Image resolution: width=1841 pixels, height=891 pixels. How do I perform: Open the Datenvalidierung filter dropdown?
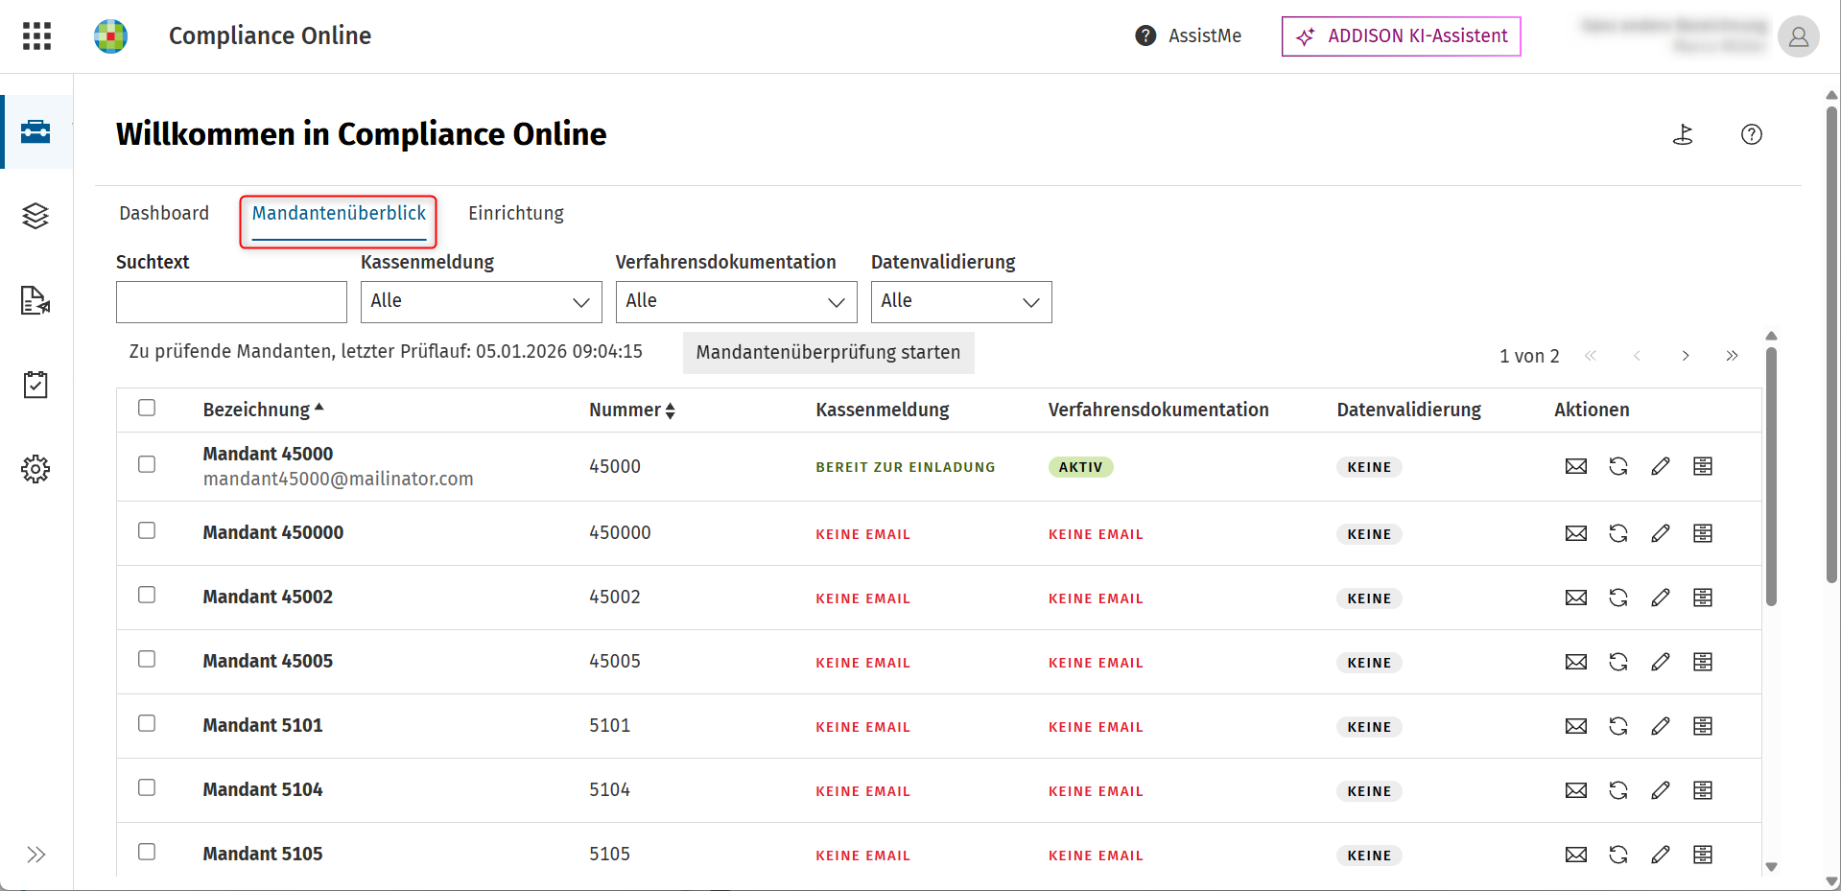click(x=961, y=302)
